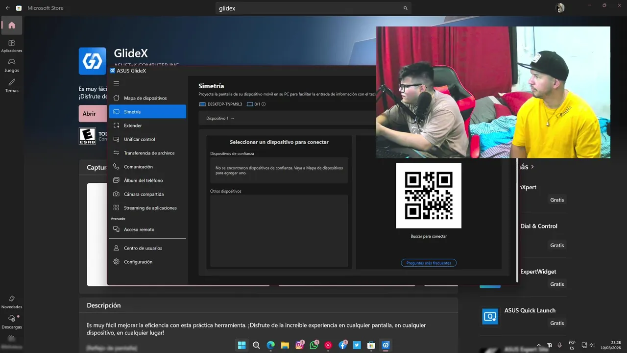Open Instagram from the taskbar
The image size is (627, 353).
coord(300,345)
